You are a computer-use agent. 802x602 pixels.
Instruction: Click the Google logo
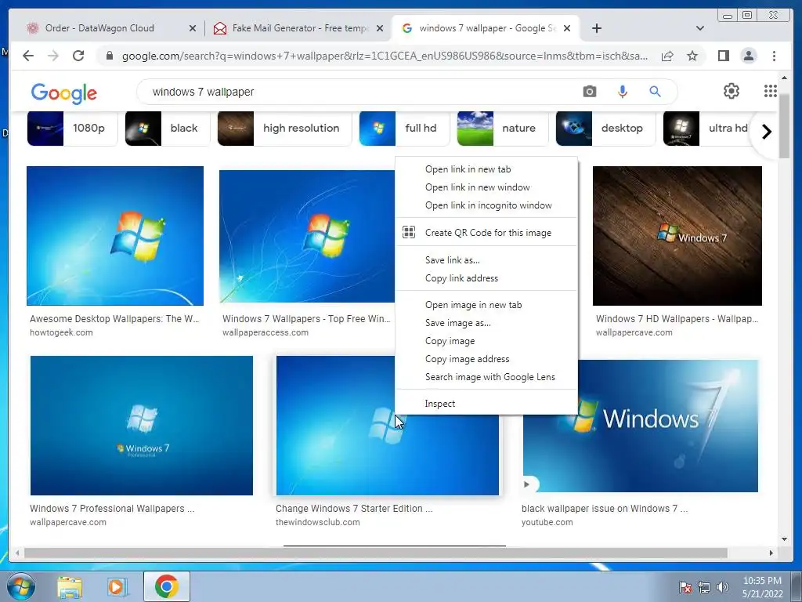tap(64, 93)
